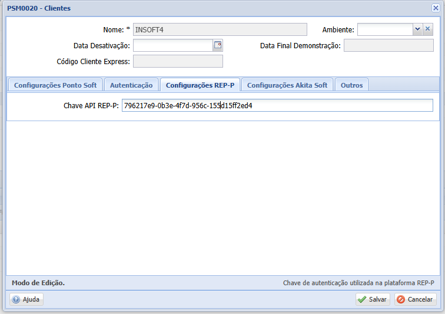Click the Data Desativação date field
Screen dimensions: 445x314
click(x=173, y=45)
